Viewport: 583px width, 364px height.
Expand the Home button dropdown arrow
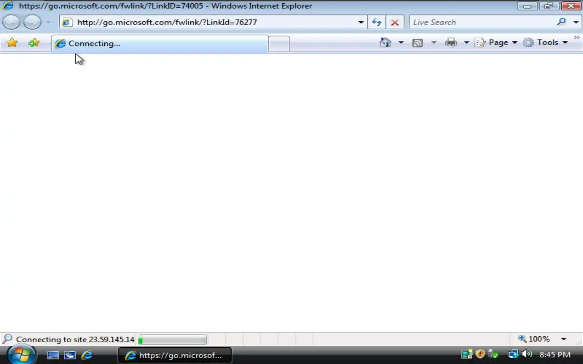click(401, 42)
